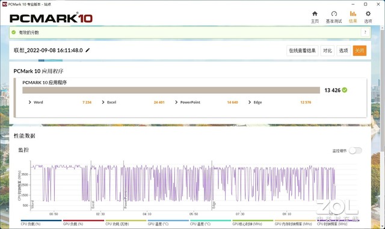The width and height of the screenshot is (385, 229).
Task: Select CPU power (CPU 功耗) legend item
Action: click(x=126, y=222)
